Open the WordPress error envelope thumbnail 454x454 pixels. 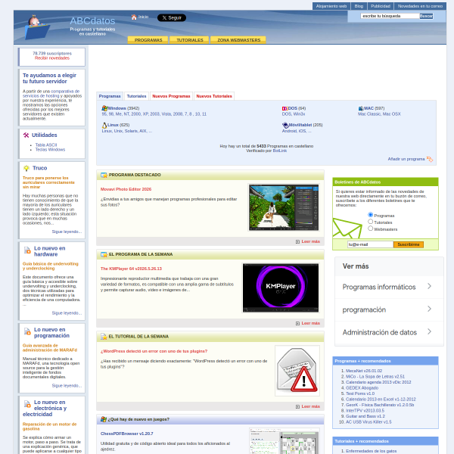pyautogui.click(x=297, y=371)
